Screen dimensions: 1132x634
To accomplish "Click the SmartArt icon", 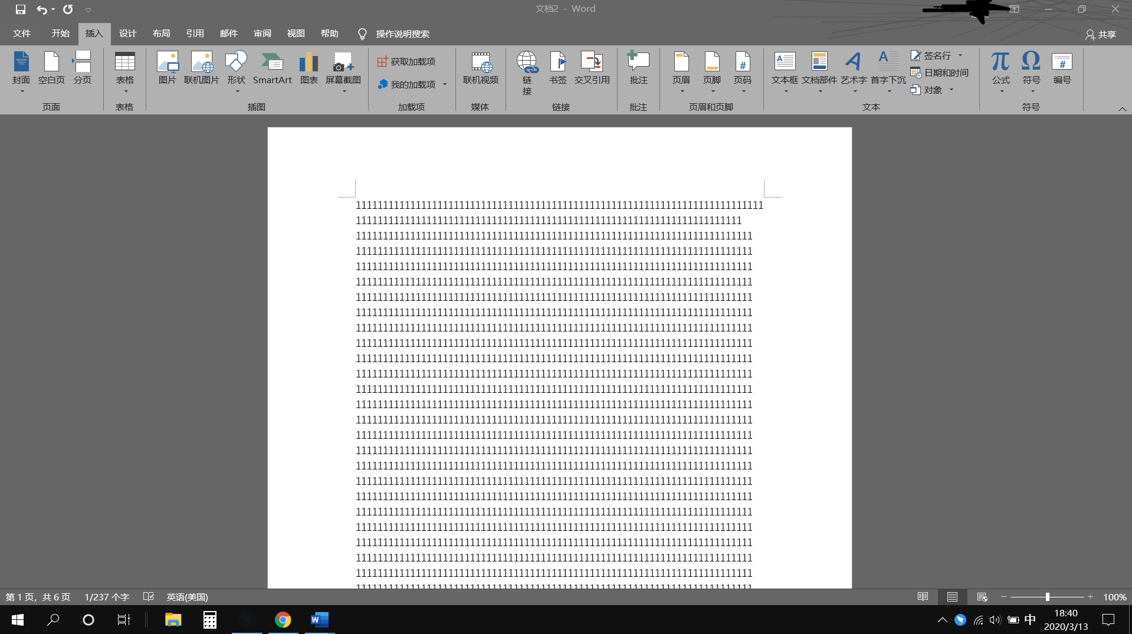I will click(272, 69).
